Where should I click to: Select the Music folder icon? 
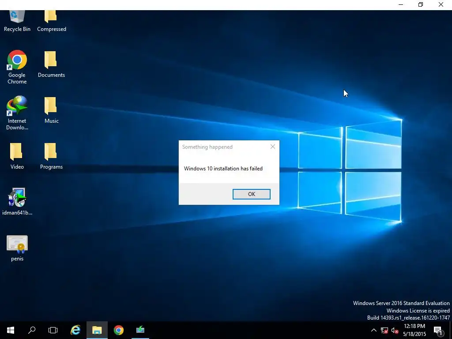click(x=51, y=110)
